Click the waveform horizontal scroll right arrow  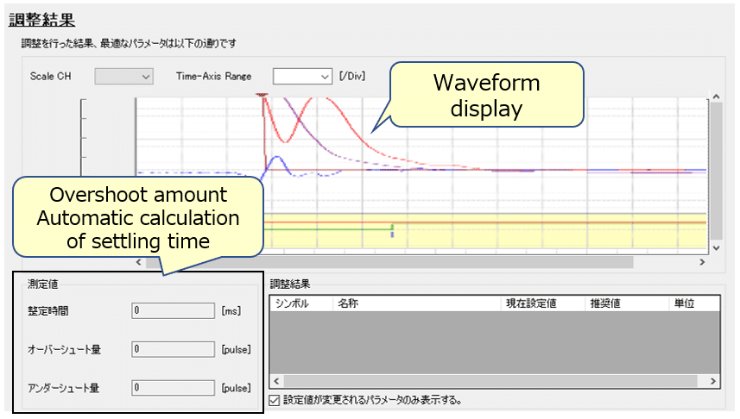(x=702, y=262)
